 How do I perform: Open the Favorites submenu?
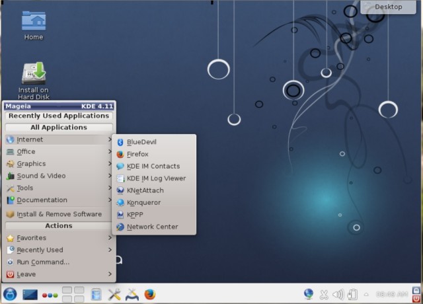coord(59,238)
